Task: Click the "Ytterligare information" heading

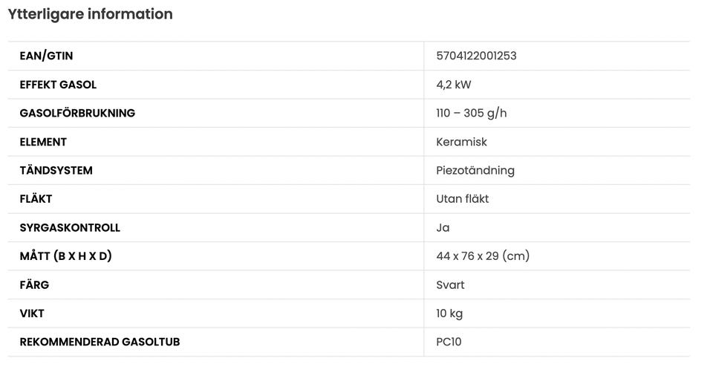Action: [90, 14]
